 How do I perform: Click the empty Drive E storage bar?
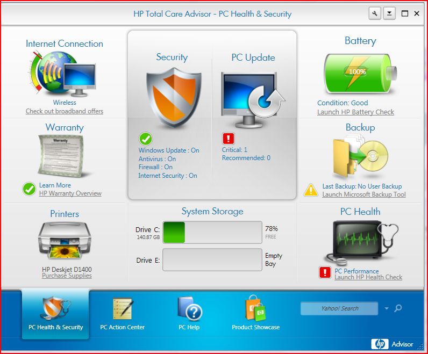pos(212,259)
